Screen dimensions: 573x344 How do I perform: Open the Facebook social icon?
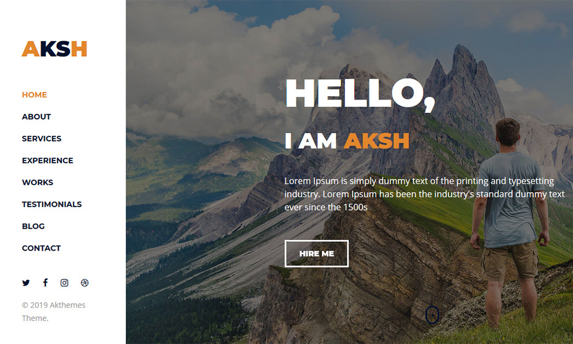coord(45,282)
